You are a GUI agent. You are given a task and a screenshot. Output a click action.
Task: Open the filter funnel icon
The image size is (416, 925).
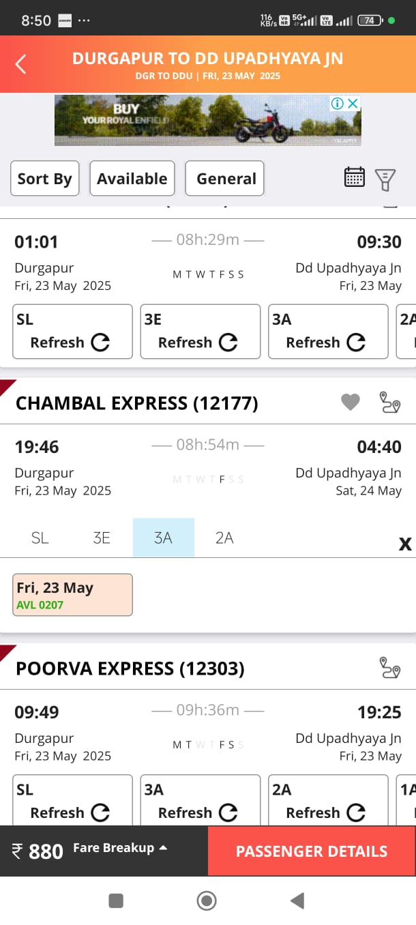pyautogui.click(x=385, y=179)
